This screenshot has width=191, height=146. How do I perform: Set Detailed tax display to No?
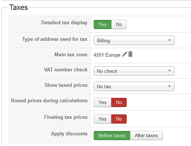click(x=119, y=25)
